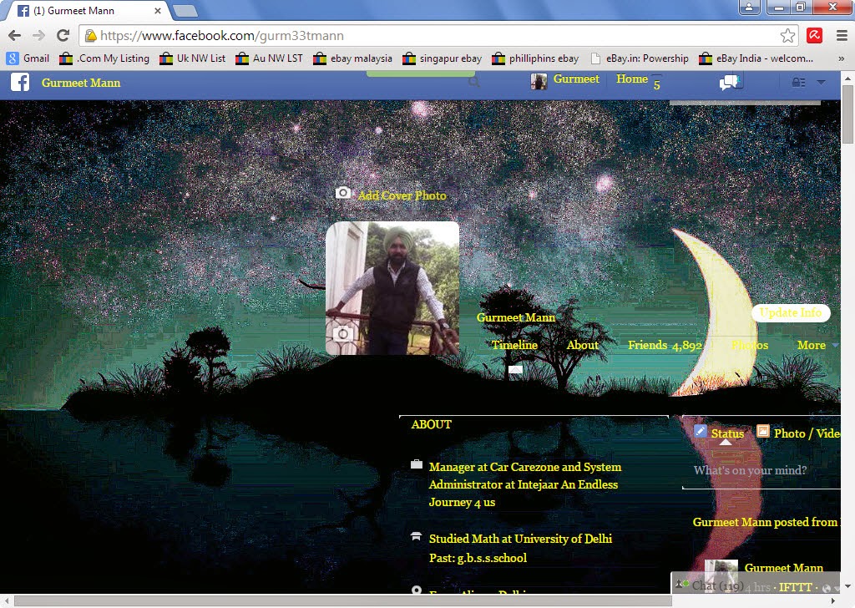The height and width of the screenshot is (608, 855).
Task: Open Photos tab
Action: (750, 345)
